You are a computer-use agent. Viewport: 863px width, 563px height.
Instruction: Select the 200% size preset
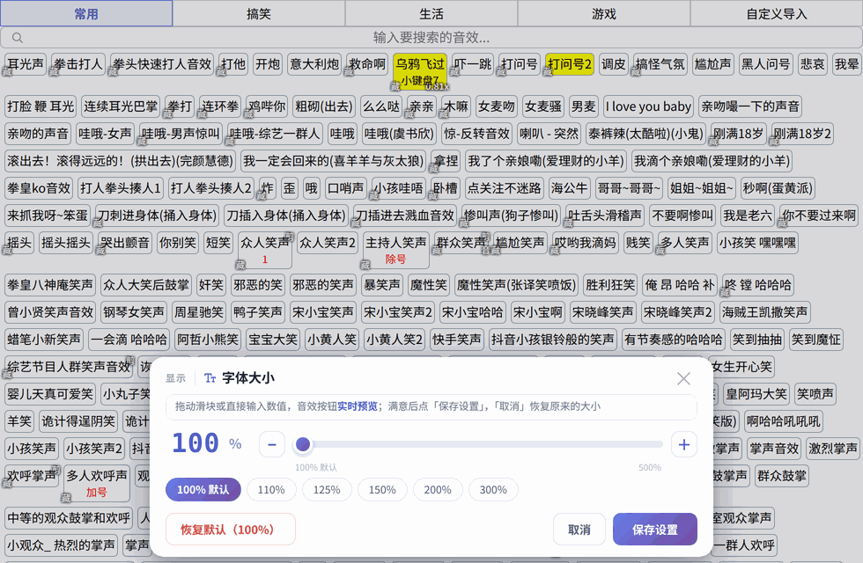pos(438,489)
